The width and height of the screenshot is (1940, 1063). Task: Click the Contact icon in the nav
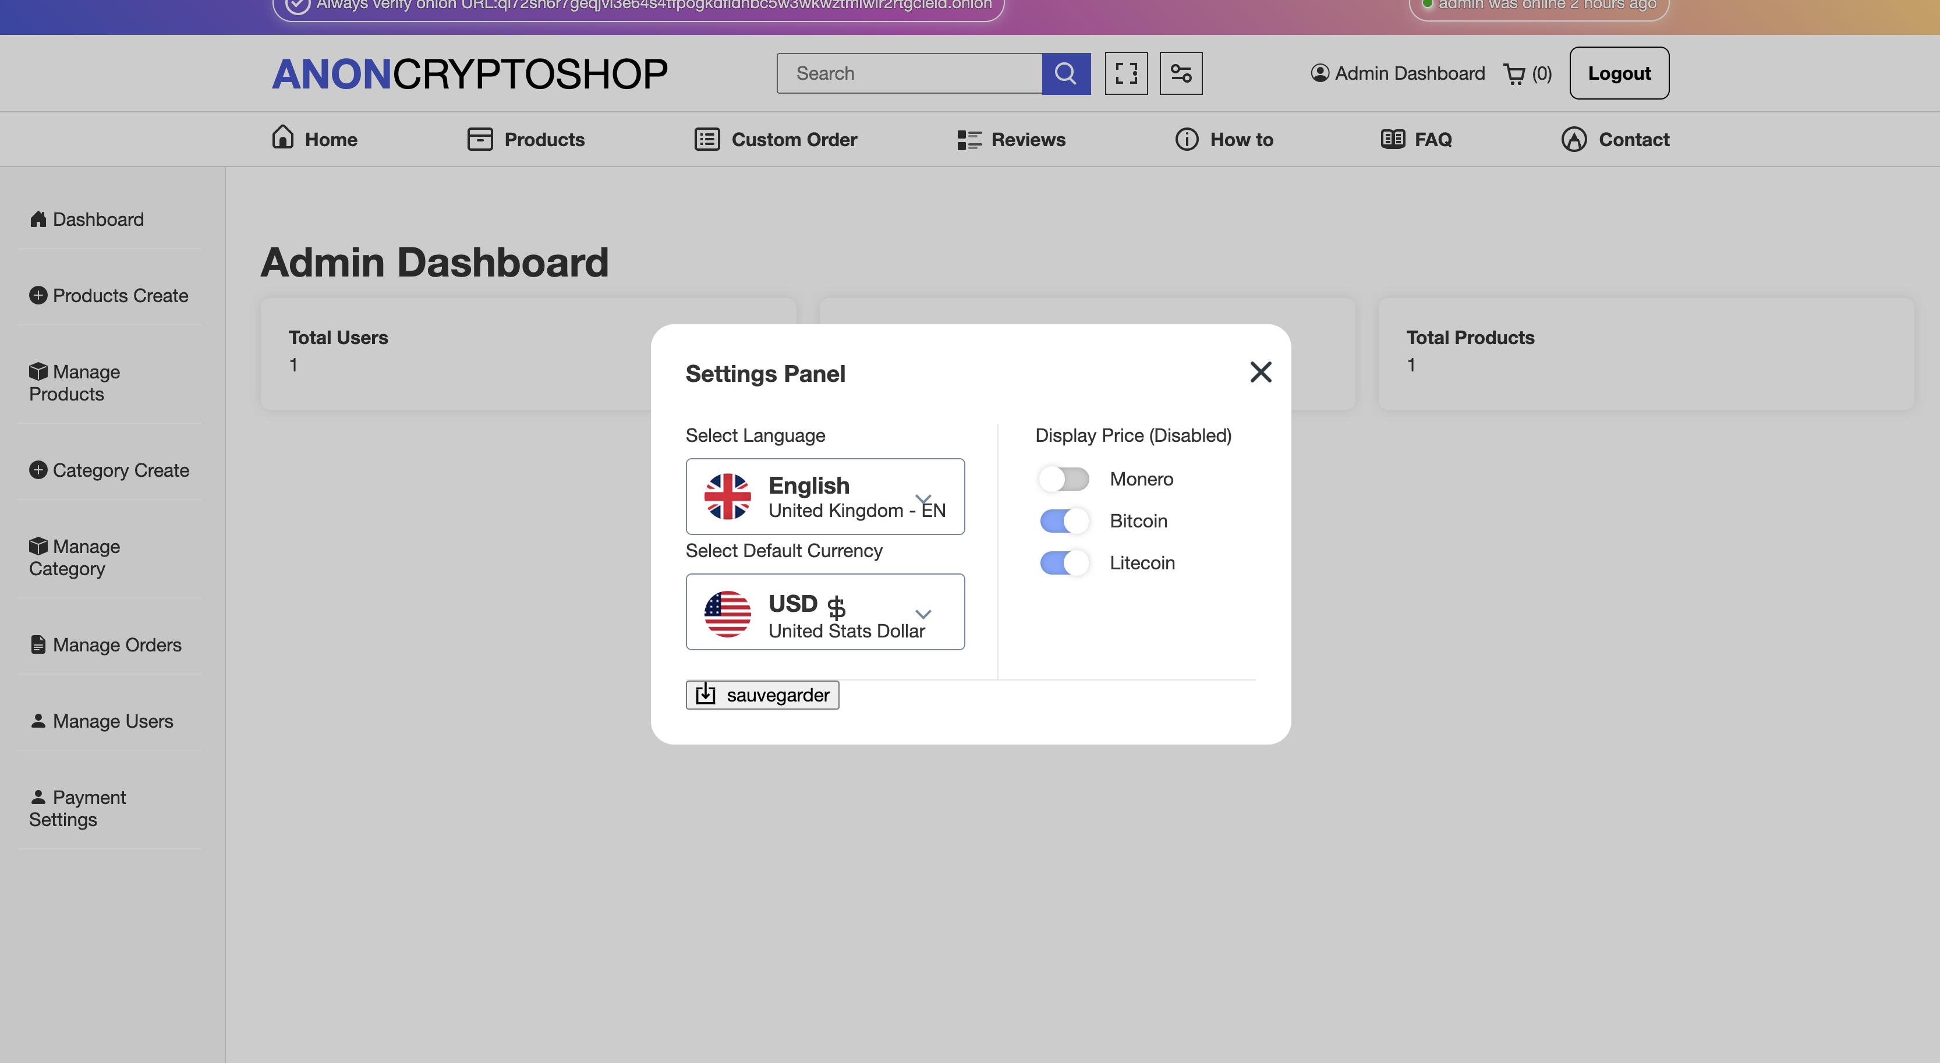(x=1574, y=139)
